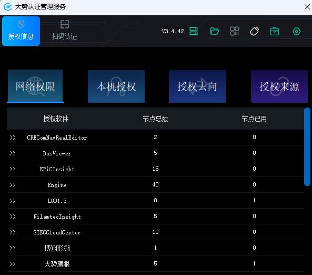312x275 pixels.
Task: Click the 节点总数 column header
Action: [x=155, y=119]
